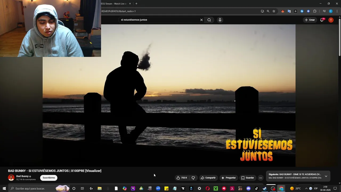
Task: Open YouTube notifications bell
Action: point(322,20)
